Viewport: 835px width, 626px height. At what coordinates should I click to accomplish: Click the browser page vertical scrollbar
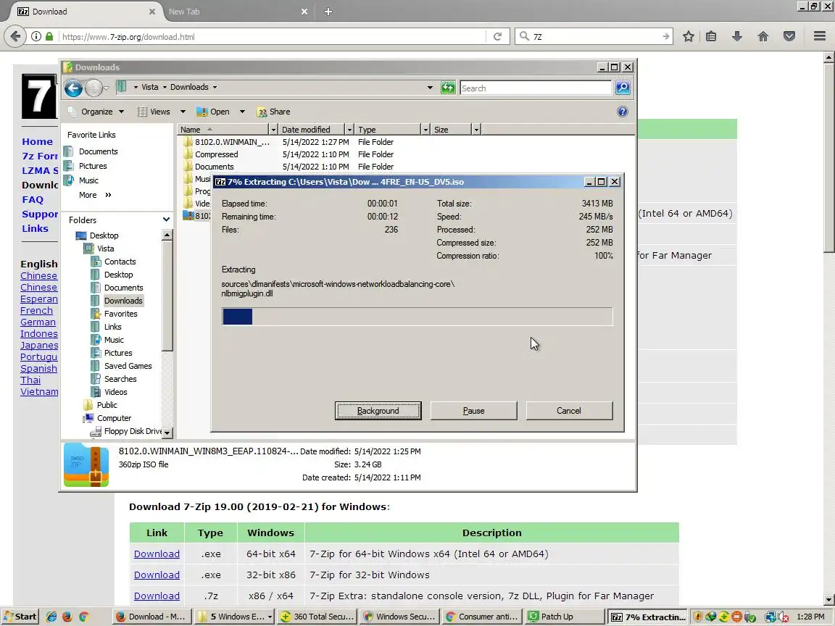pos(829,328)
